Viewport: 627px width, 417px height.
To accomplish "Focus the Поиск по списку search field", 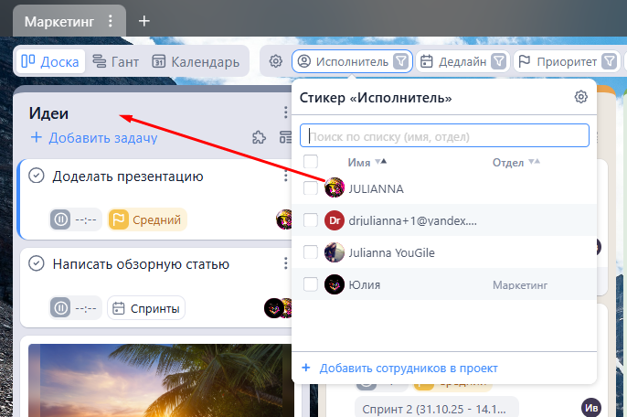I will 444,135.
